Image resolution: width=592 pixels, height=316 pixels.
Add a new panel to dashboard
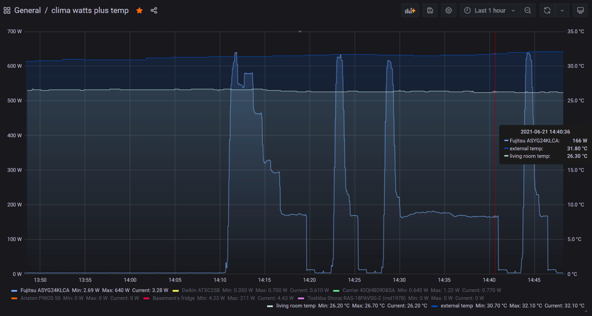410,10
